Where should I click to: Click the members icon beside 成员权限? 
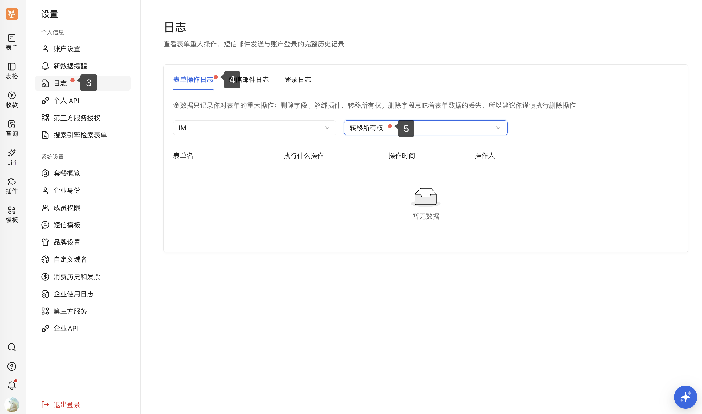click(45, 208)
